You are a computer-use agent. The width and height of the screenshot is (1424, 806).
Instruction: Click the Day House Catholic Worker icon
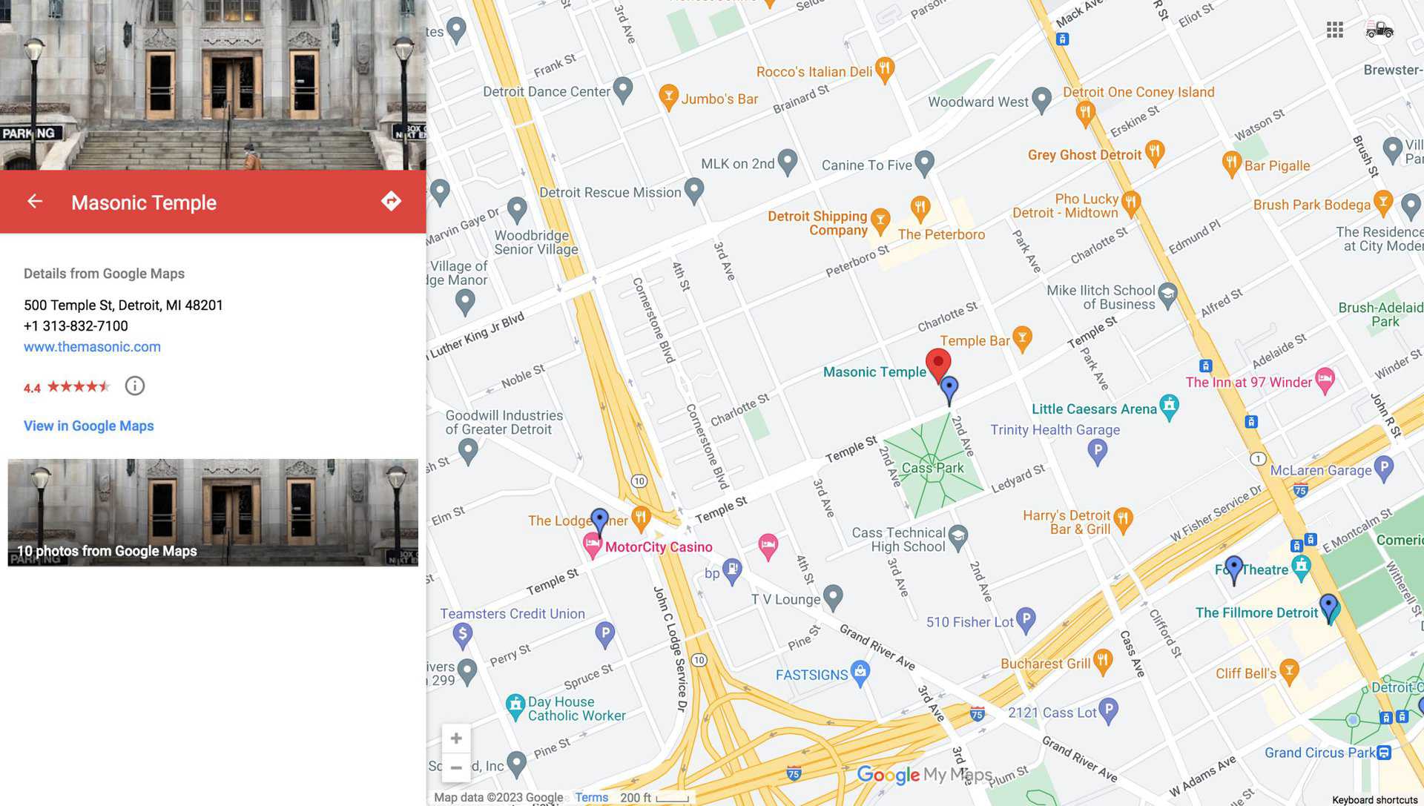tap(515, 707)
